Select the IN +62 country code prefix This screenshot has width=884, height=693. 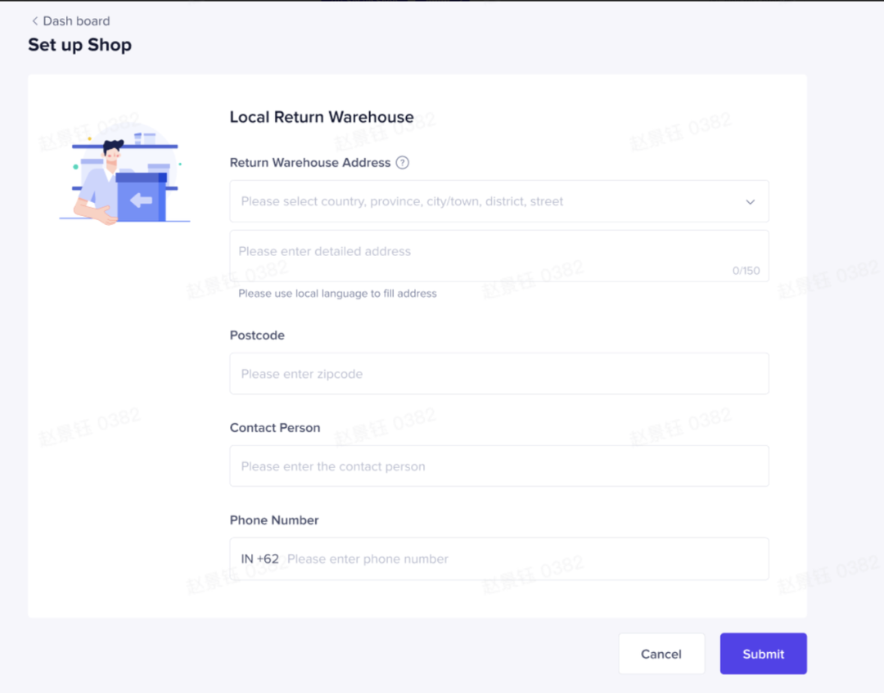click(260, 559)
